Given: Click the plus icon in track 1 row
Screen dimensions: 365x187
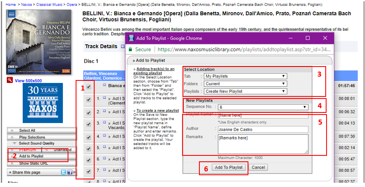Looking at the screenshot, I should pos(104,99).
